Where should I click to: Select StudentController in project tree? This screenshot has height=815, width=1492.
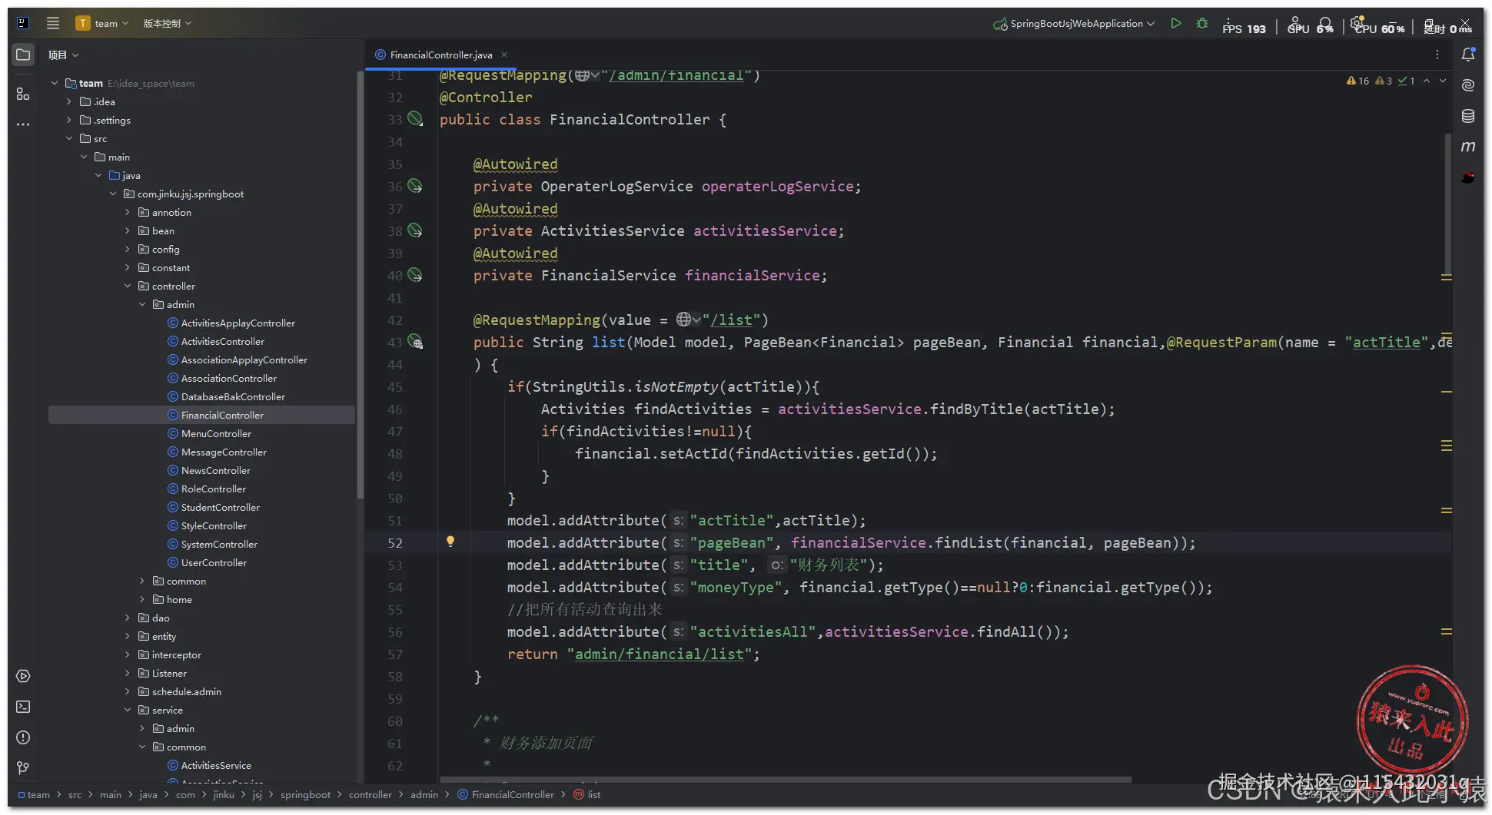tap(221, 507)
